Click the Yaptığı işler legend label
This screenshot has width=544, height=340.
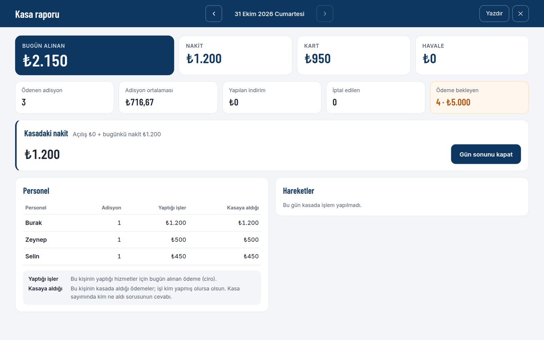pyautogui.click(x=43, y=279)
